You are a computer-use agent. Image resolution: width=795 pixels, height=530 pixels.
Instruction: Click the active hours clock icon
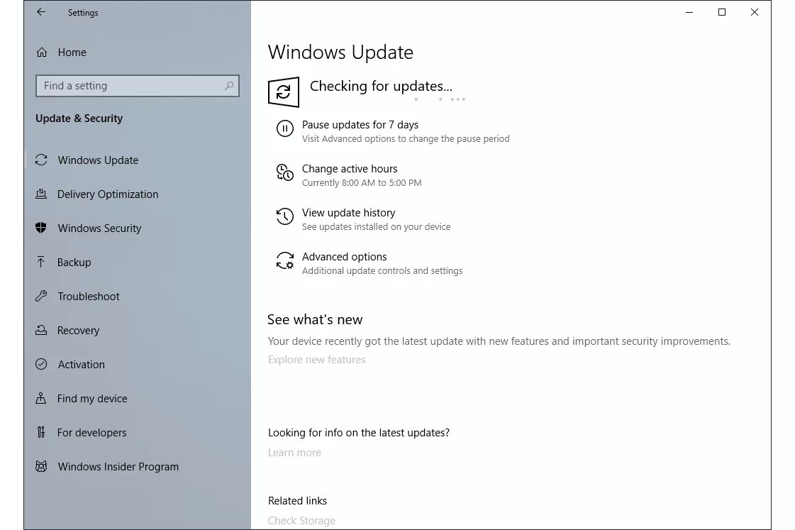point(285,172)
